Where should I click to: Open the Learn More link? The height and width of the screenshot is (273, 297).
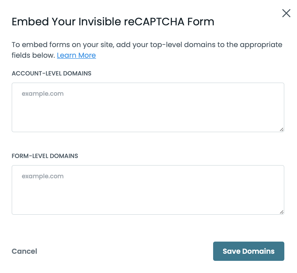click(x=76, y=55)
